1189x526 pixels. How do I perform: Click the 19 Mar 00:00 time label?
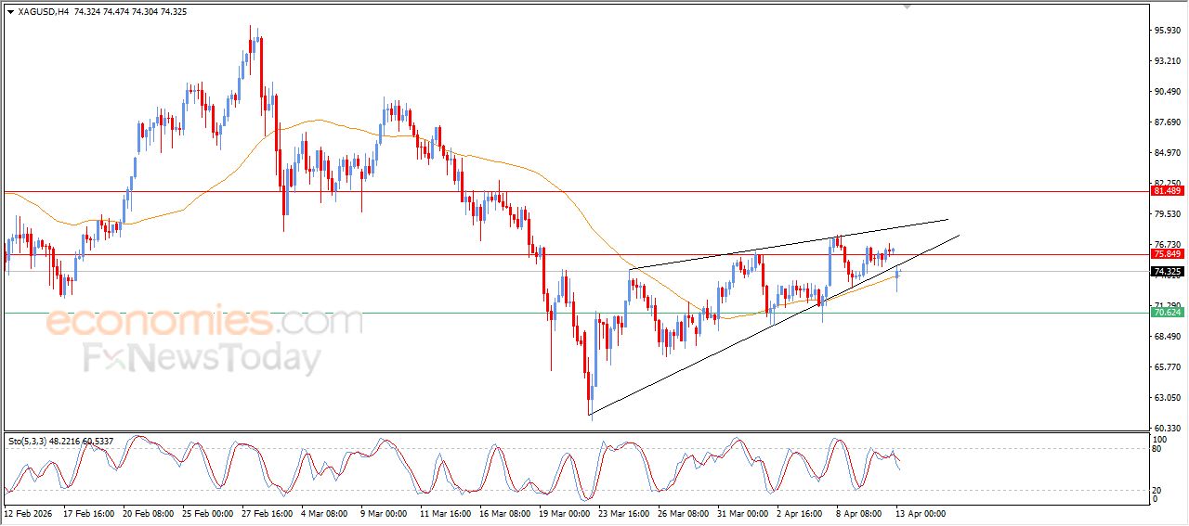point(563,512)
